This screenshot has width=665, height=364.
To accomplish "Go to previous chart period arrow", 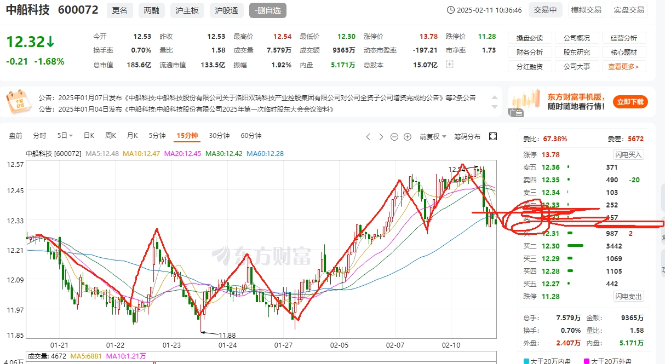I will pos(369,136).
